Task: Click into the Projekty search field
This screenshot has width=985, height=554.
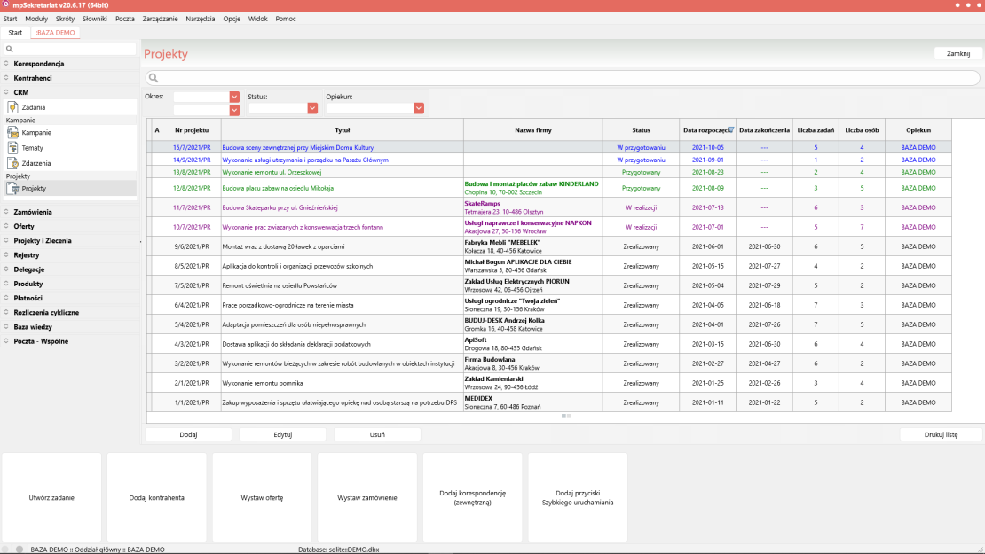Action: tap(563, 78)
